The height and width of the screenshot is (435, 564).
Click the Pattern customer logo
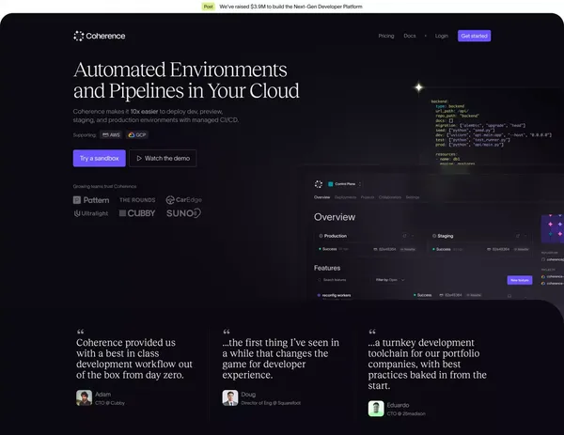pos(91,200)
